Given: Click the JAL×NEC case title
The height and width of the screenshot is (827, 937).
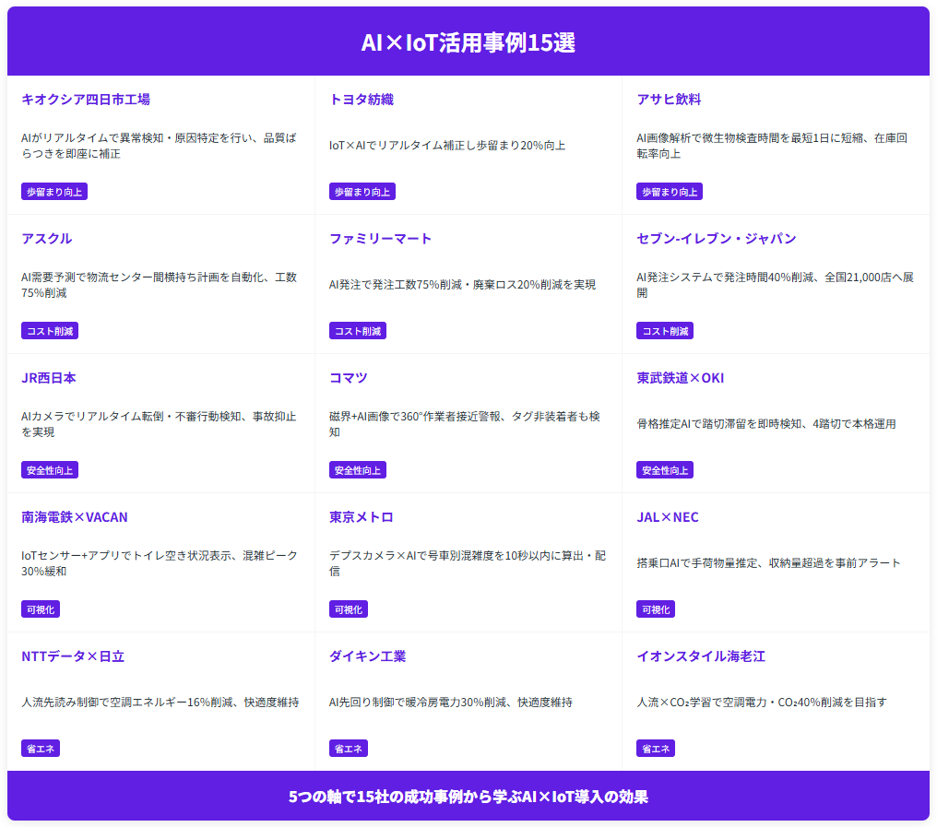Looking at the screenshot, I should point(667,517).
